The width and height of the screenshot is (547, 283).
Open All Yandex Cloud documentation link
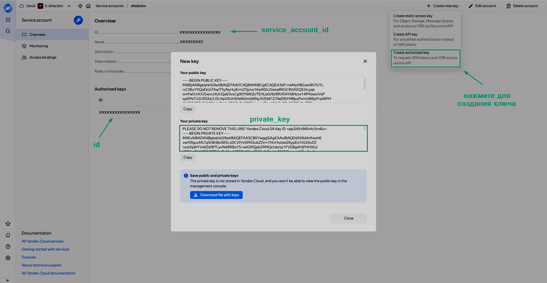48,273
